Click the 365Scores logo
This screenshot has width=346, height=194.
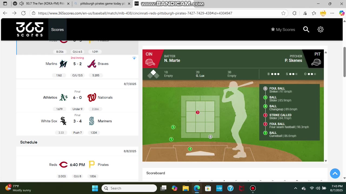29,29
